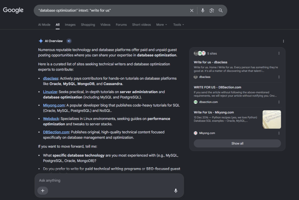Image resolution: width=299 pixels, height=200 pixels.
Task: Open the dbaclass link in the list
Action: tap(51, 78)
